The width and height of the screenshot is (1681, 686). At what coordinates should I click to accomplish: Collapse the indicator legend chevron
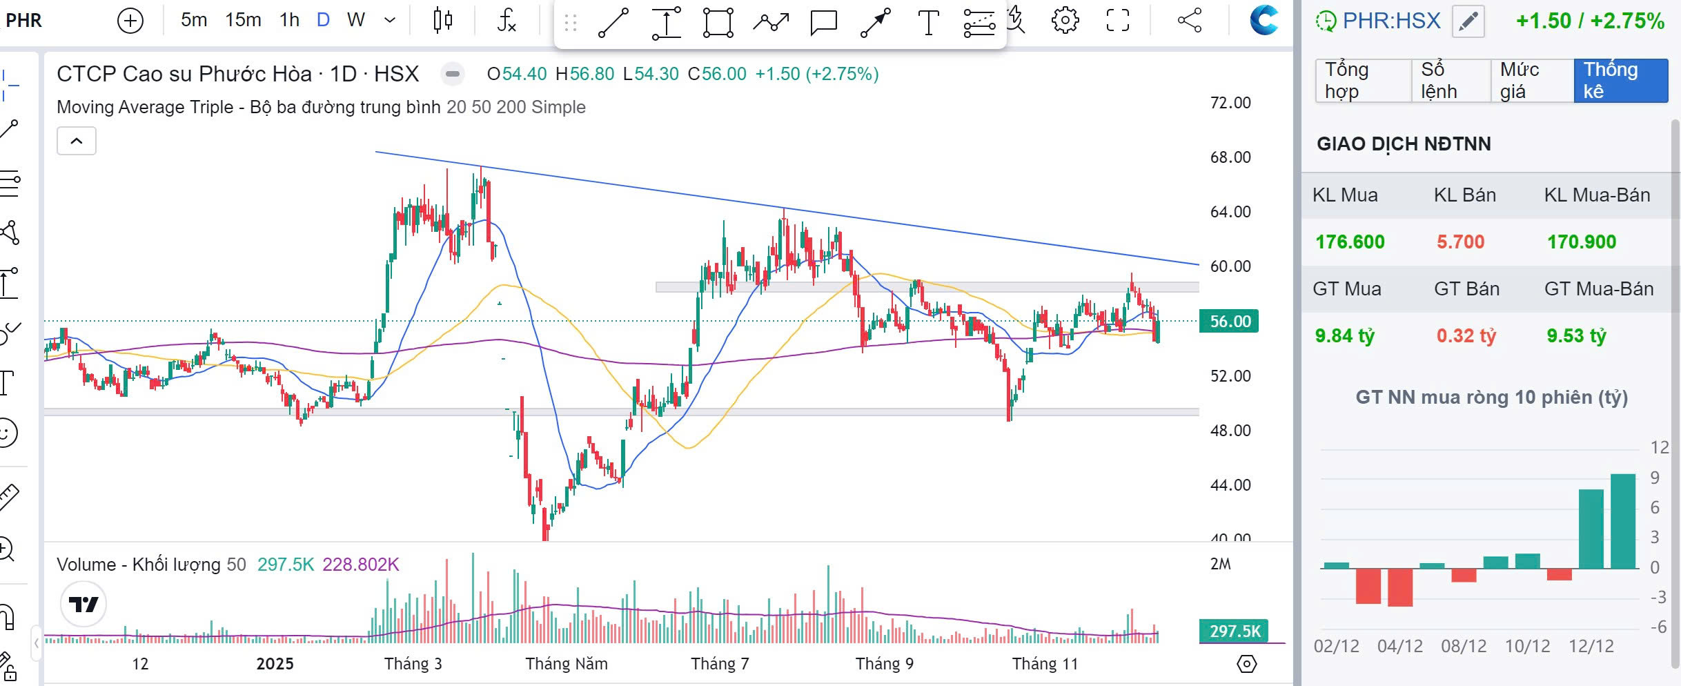[x=77, y=141]
